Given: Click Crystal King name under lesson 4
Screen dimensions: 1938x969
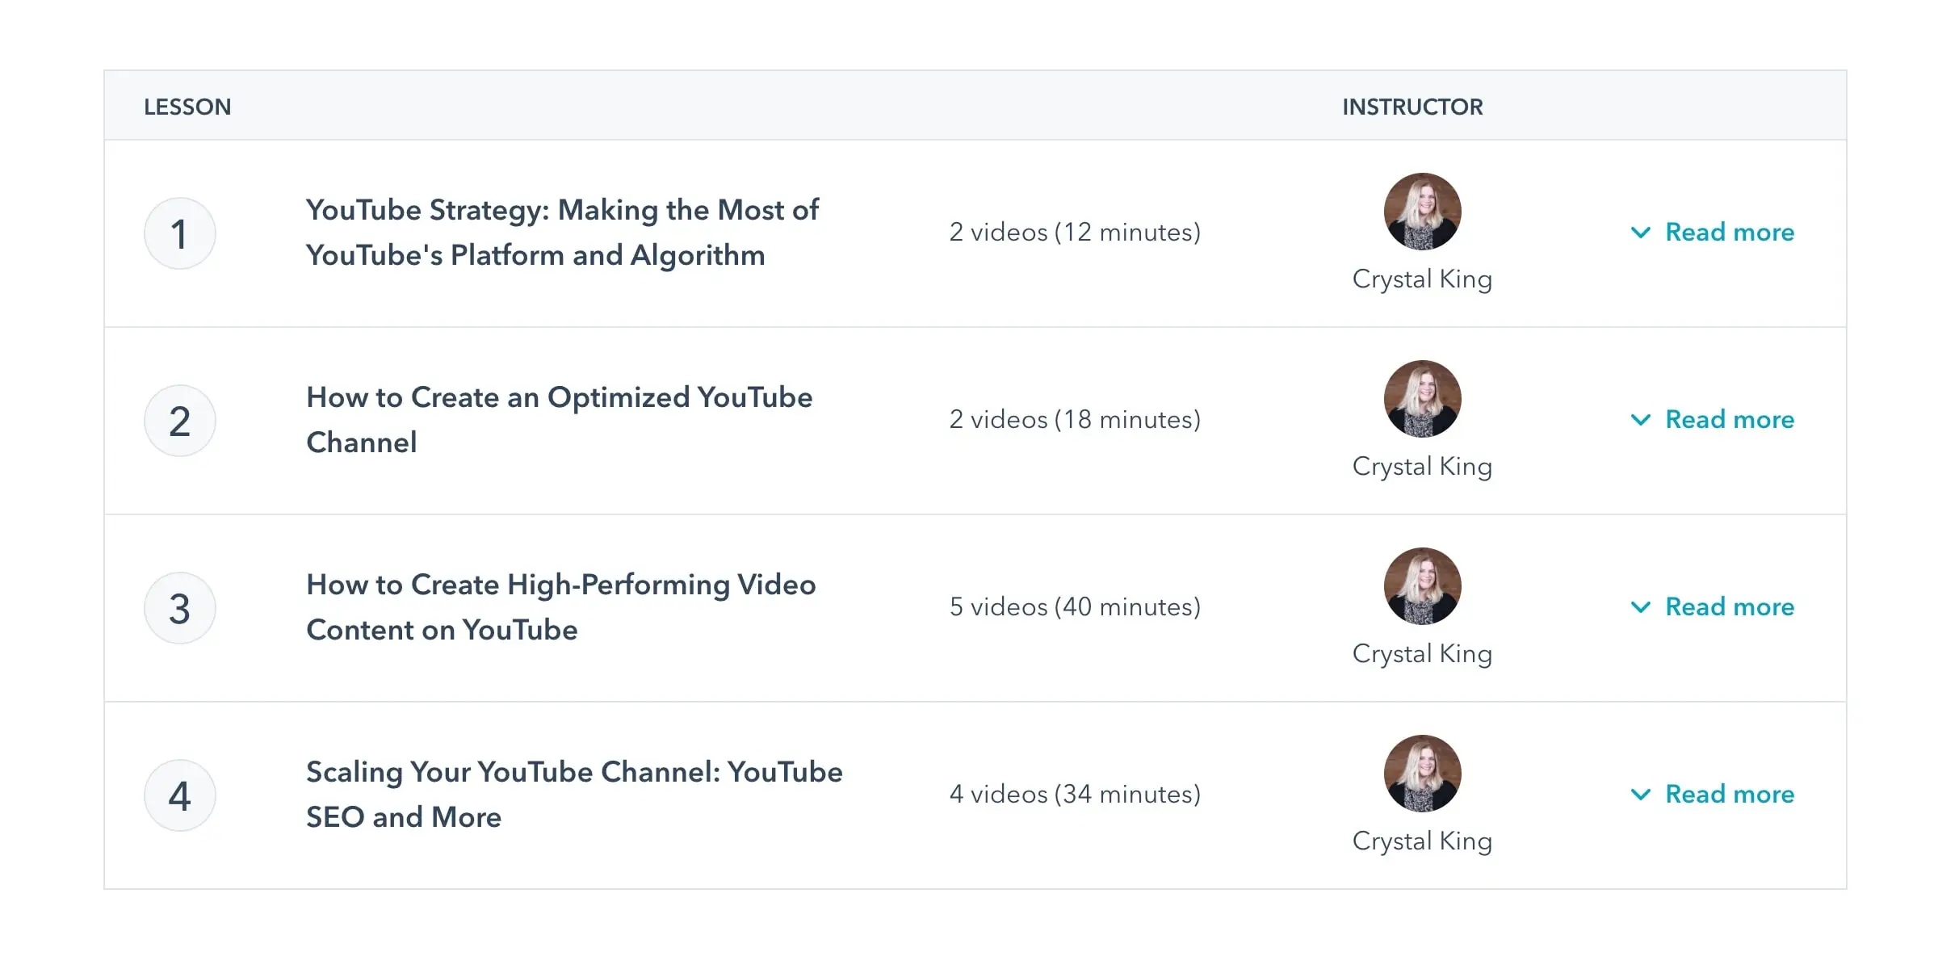Looking at the screenshot, I should pos(1422,841).
